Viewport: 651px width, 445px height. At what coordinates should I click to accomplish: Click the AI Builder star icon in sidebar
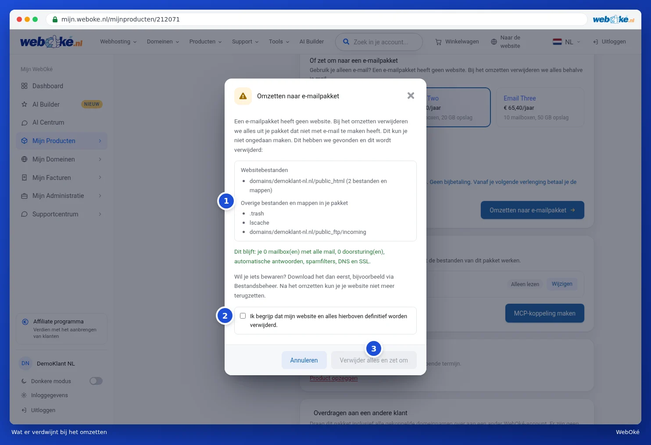25,104
